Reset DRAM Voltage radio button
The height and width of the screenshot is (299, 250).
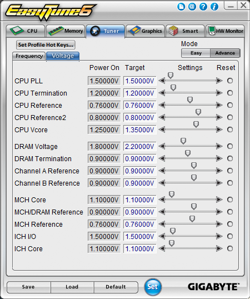pyautogui.click(x=230, y=146)
